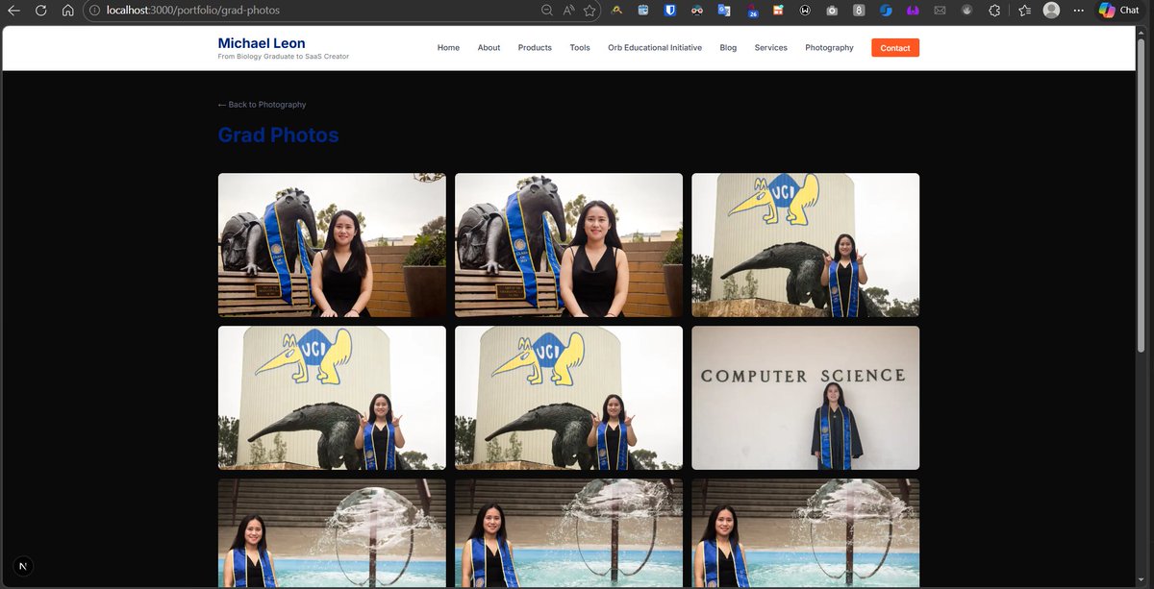Open the purple extension icon

[x=913, y=11]
